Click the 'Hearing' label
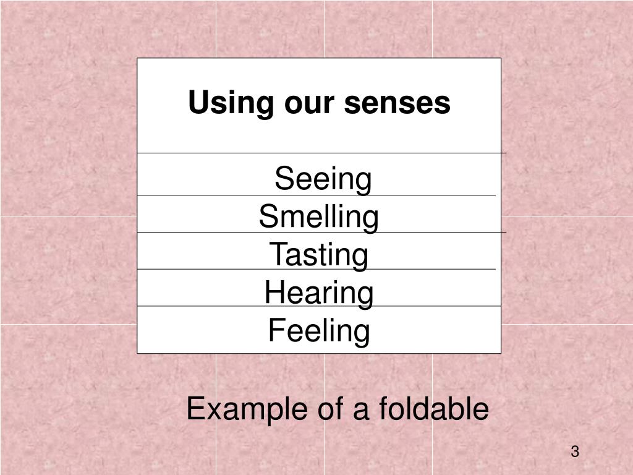633x475 pixels. click(x=319, y=292)
